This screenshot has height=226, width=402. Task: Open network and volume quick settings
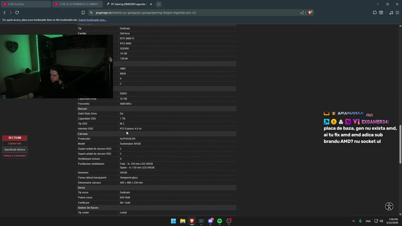click(x=379, y=221)
